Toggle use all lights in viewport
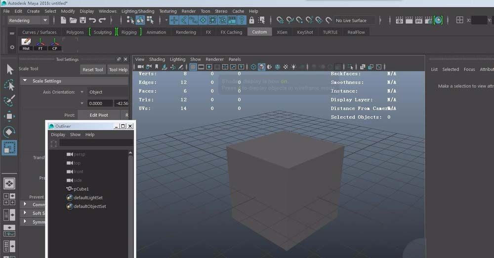Image resolution: width=494 pixels, height=258 pixels. [x=293, y=67]
